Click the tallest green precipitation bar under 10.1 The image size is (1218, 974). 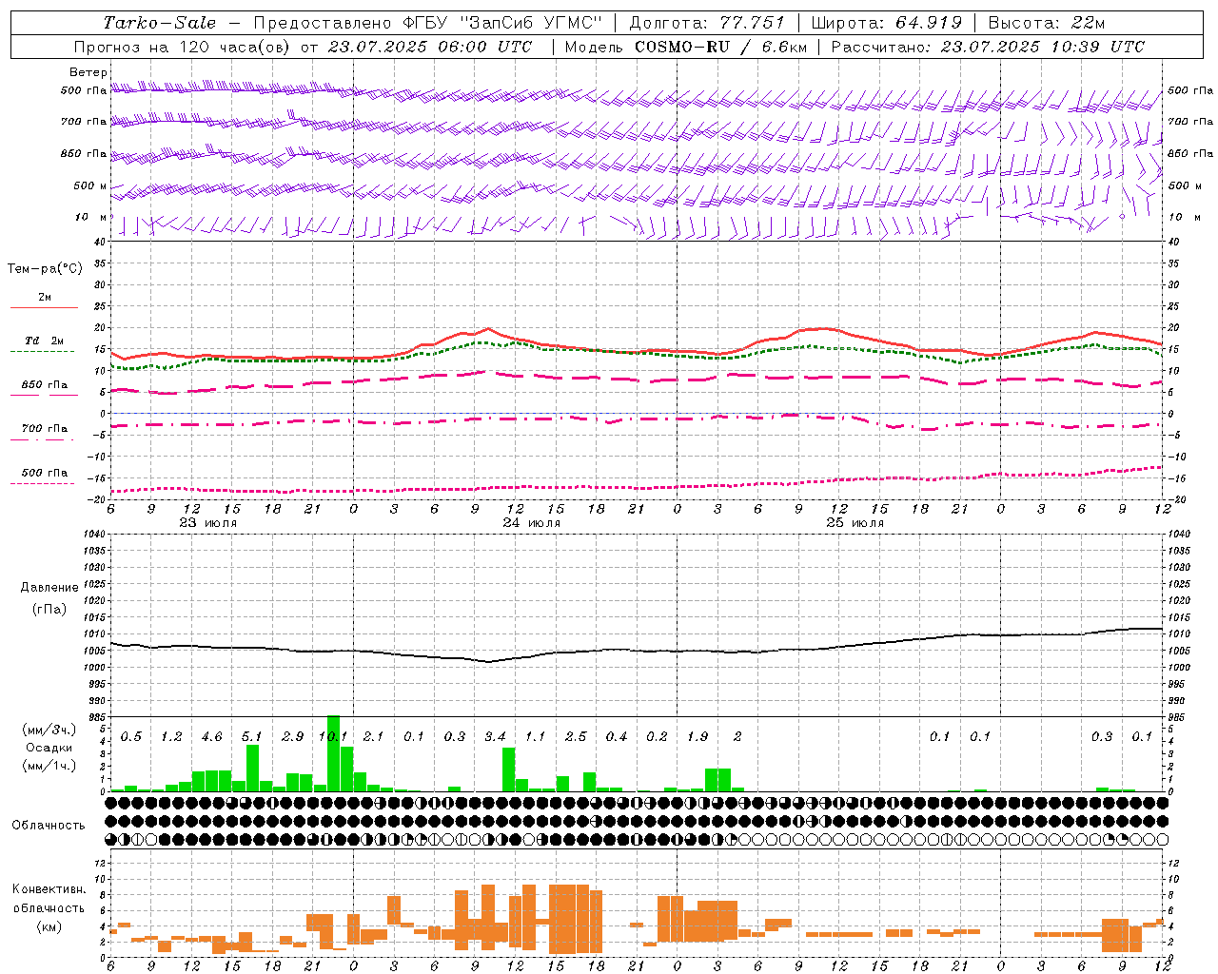pos(333,753)
